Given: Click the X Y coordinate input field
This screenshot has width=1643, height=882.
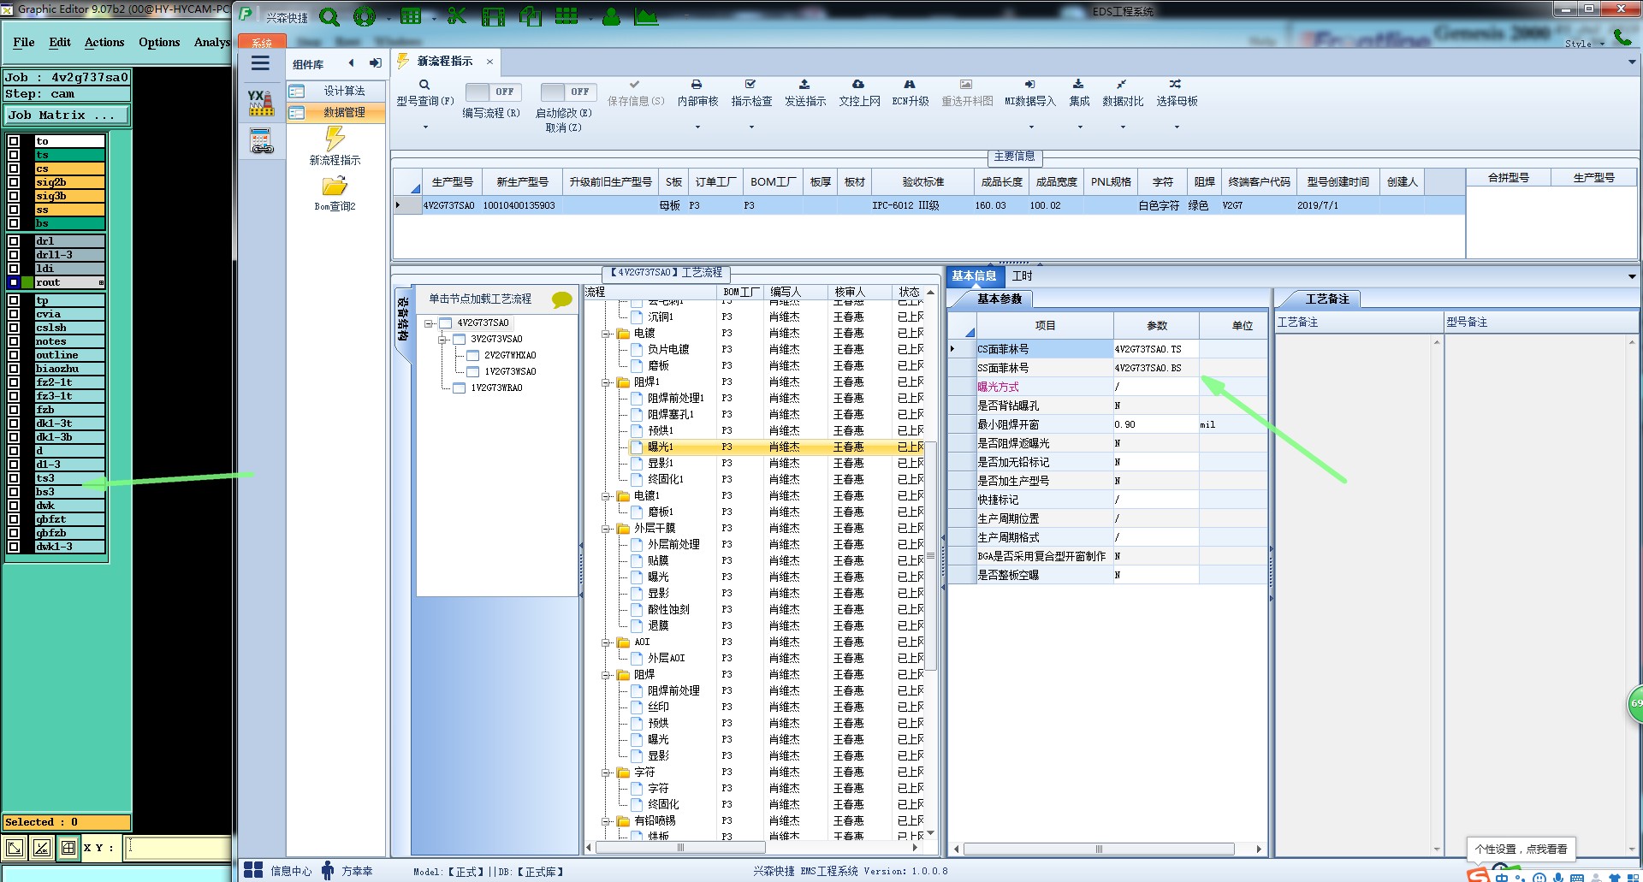Looking at the screenshot, I should coord(178,848).
